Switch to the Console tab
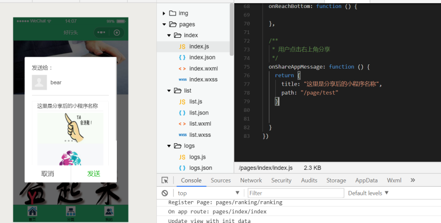The width and height of the screenshot is (441, 223). click(x=191, y=180)
